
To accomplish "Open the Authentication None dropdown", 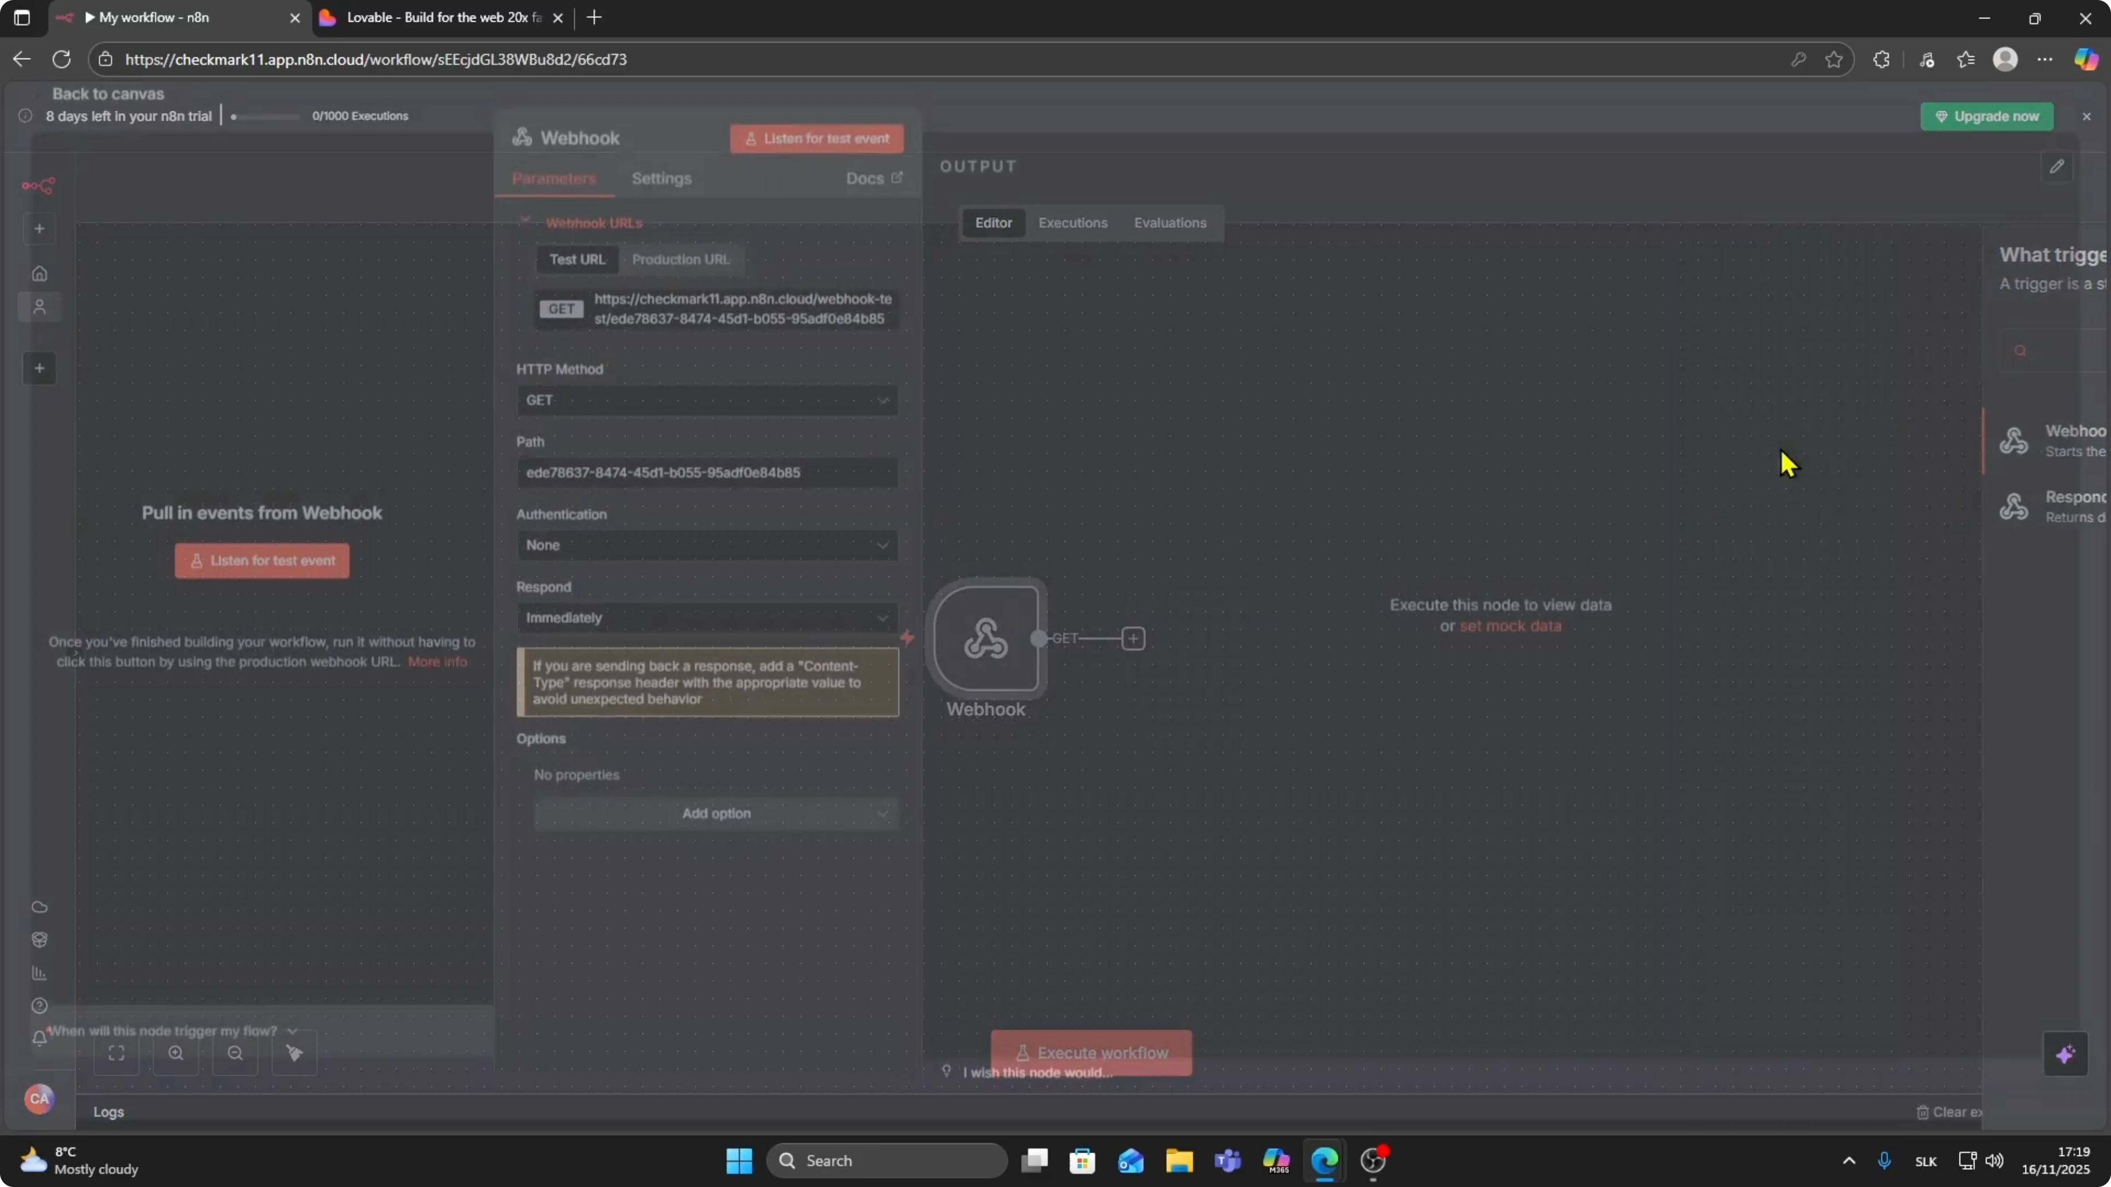I will [x=707, y=545].
